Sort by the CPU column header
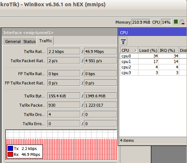The height and width of the screenshot is (163, 187). point(129,50)
